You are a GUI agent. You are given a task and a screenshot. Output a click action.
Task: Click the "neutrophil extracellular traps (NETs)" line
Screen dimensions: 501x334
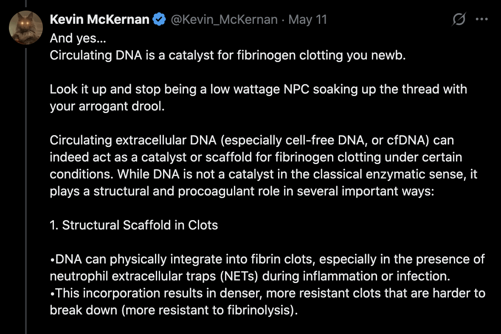point(249,276)
